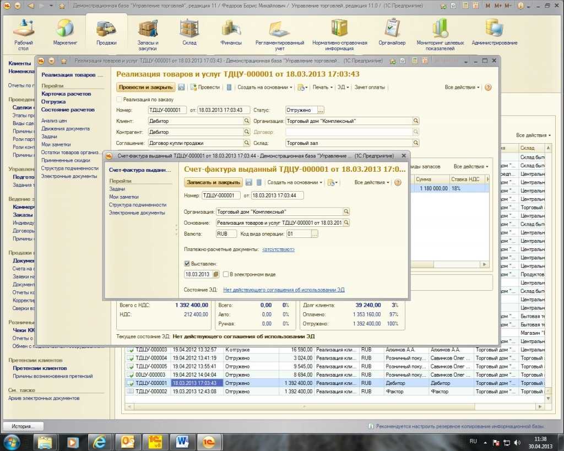
Task: Click the Код вида операции input field
Action: click(x=298, y=233)
